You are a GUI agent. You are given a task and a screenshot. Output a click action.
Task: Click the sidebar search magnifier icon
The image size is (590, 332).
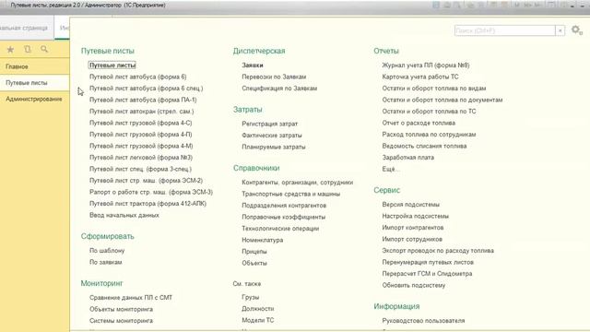44,49
